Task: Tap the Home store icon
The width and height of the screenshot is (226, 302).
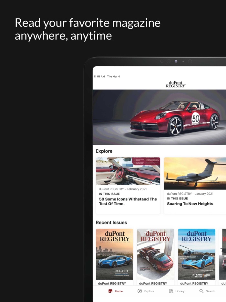Action: click(110, 291)
